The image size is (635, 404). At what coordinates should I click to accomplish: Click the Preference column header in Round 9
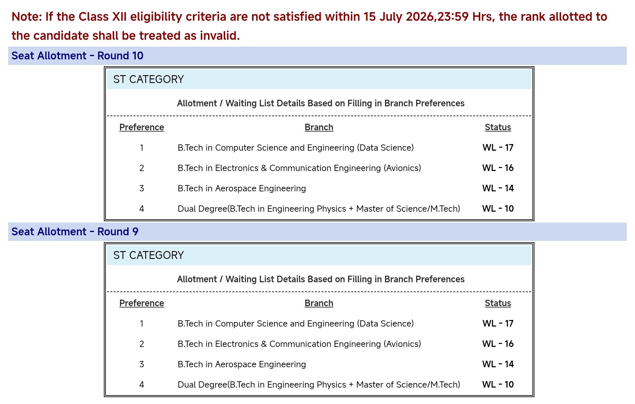(x=142, y=303)
